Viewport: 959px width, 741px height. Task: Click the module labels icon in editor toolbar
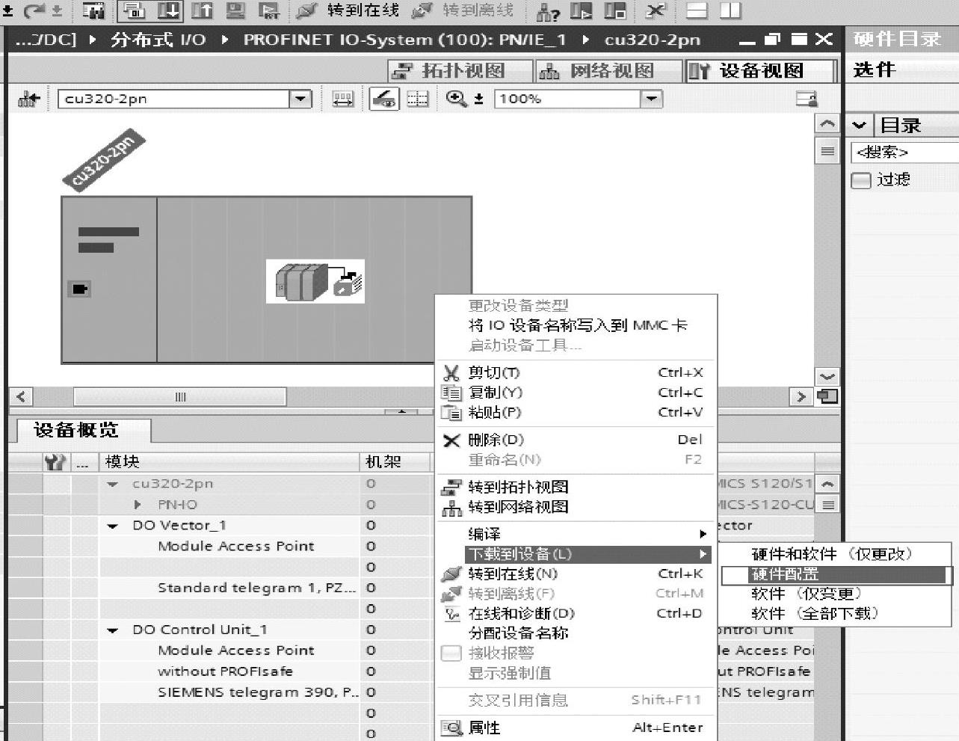[x=342, y=99]
